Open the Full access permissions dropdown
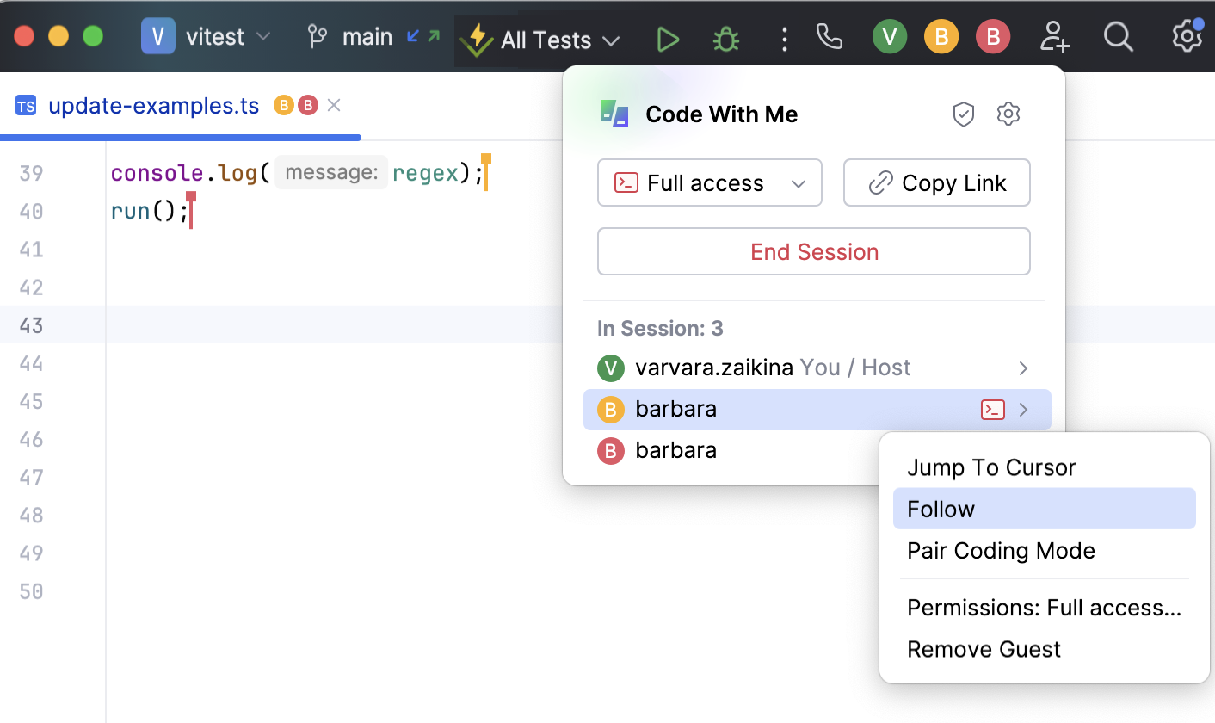Image resolution: width=1215 pixels, height=723 pixels. tap(709, 183)
